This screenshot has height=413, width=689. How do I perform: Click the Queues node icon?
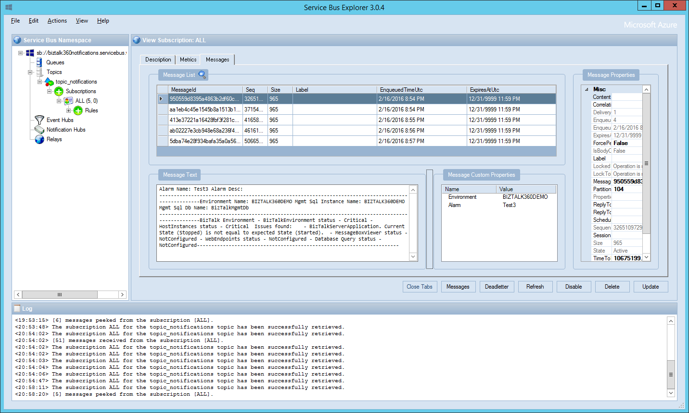[x=39, y=62]
